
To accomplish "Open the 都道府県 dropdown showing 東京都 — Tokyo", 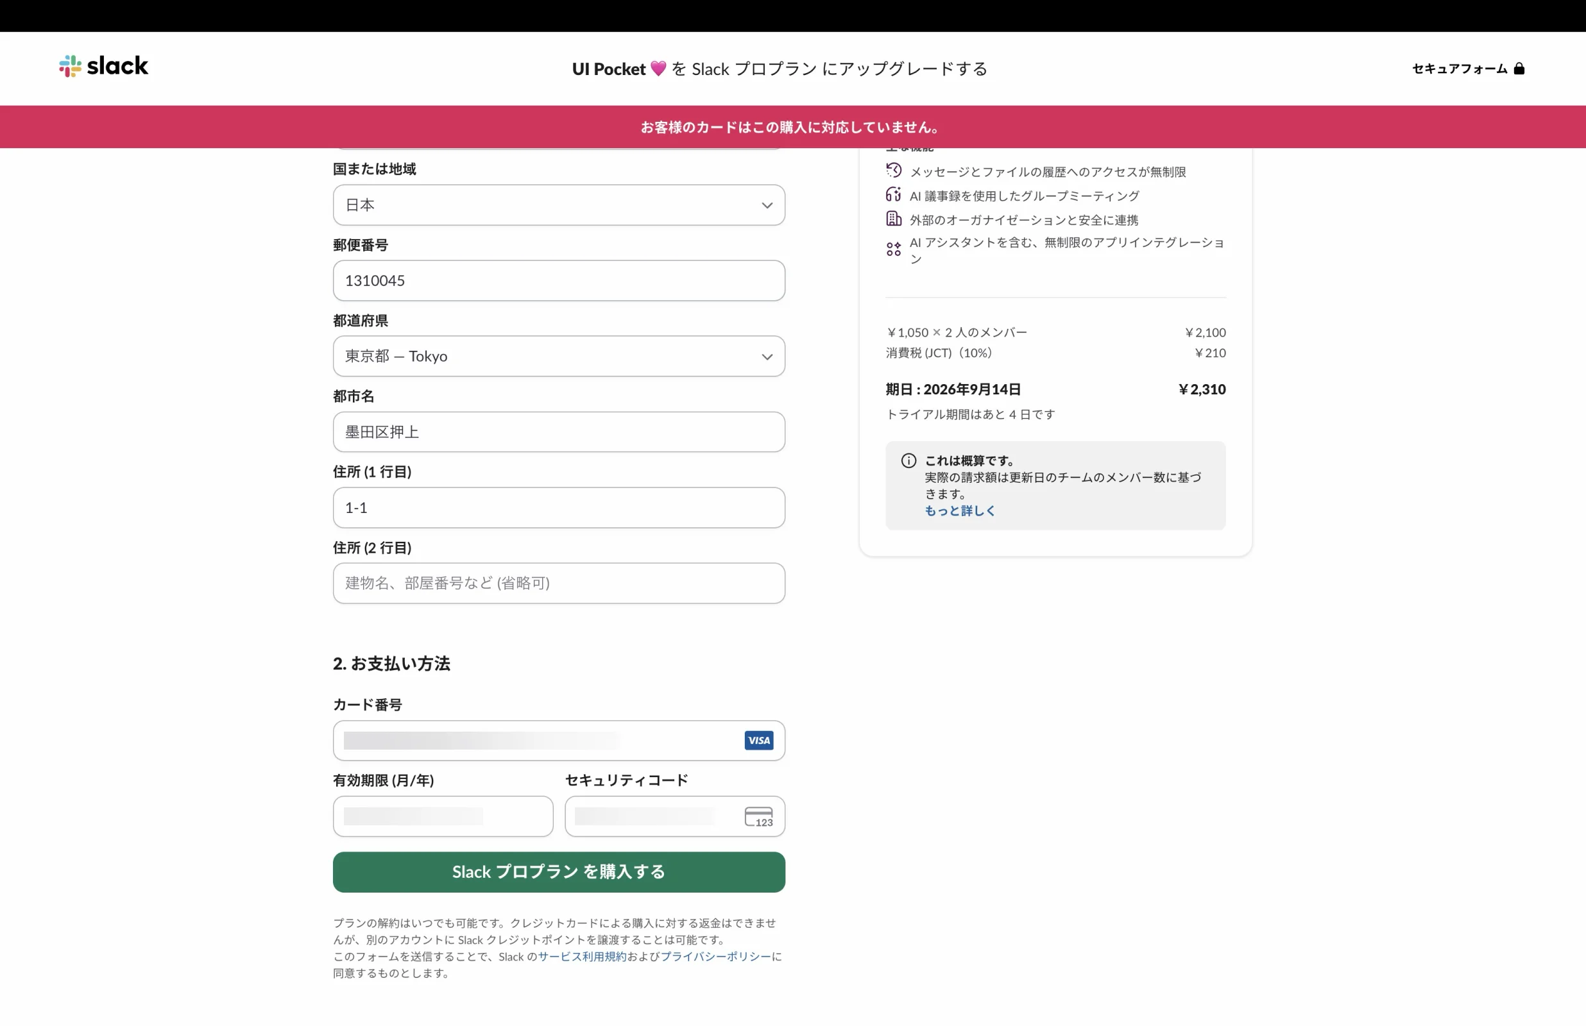I will pos(559,357).
